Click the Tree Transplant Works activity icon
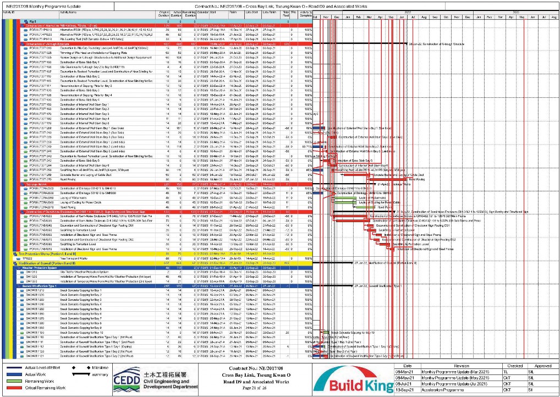 18,258
